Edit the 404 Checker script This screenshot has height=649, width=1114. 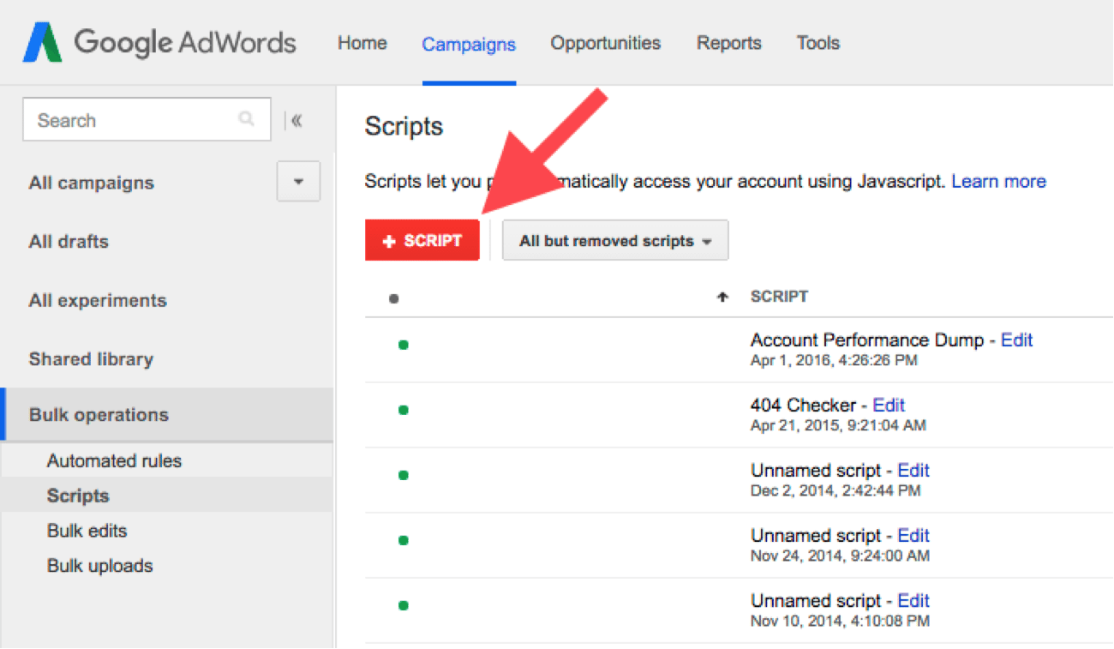pos(889,406)
